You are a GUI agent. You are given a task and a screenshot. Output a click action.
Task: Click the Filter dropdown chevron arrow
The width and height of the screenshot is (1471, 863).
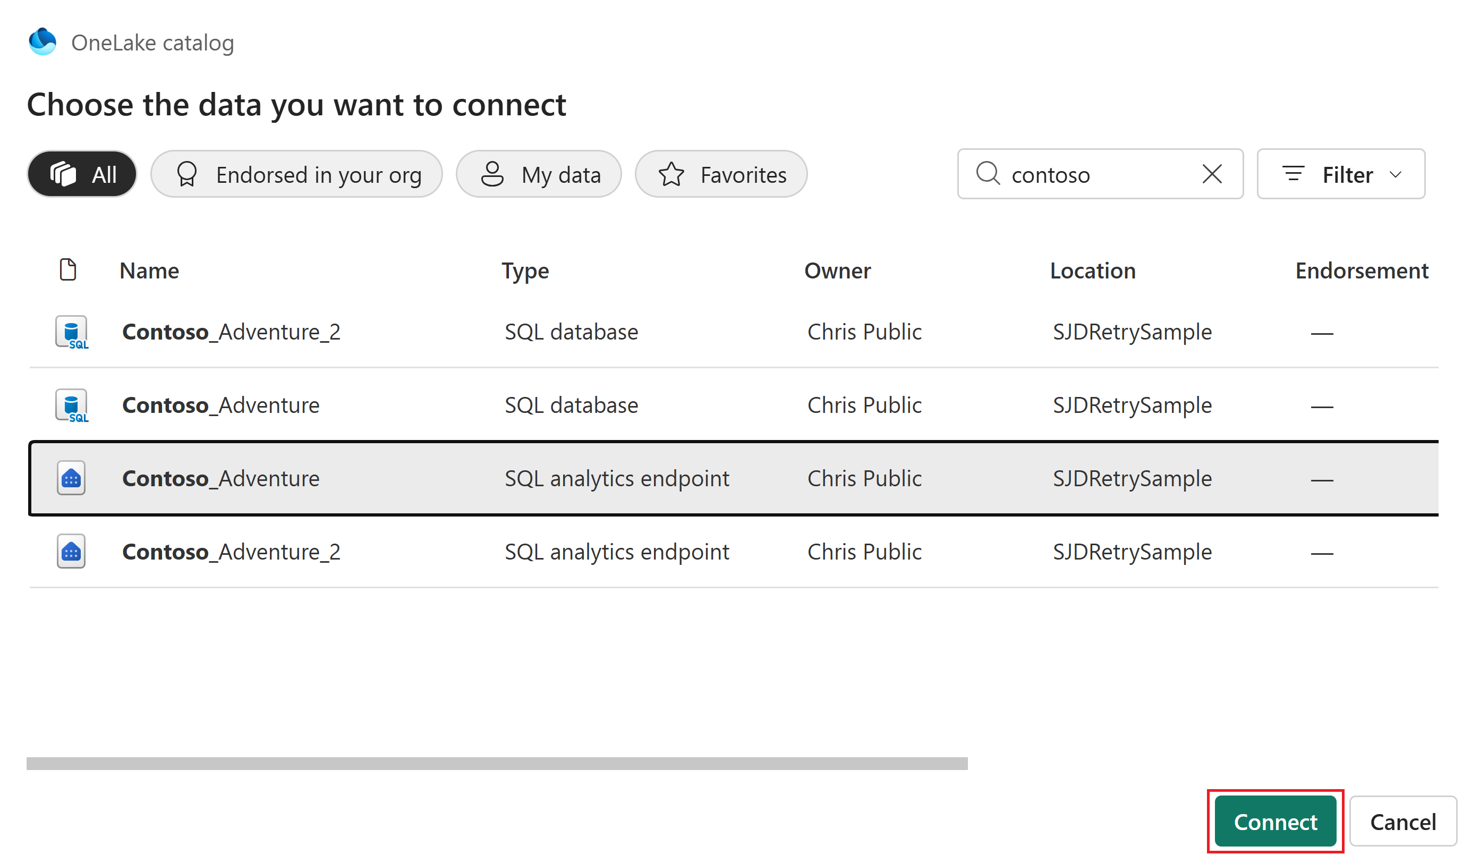click(1396, 175)
